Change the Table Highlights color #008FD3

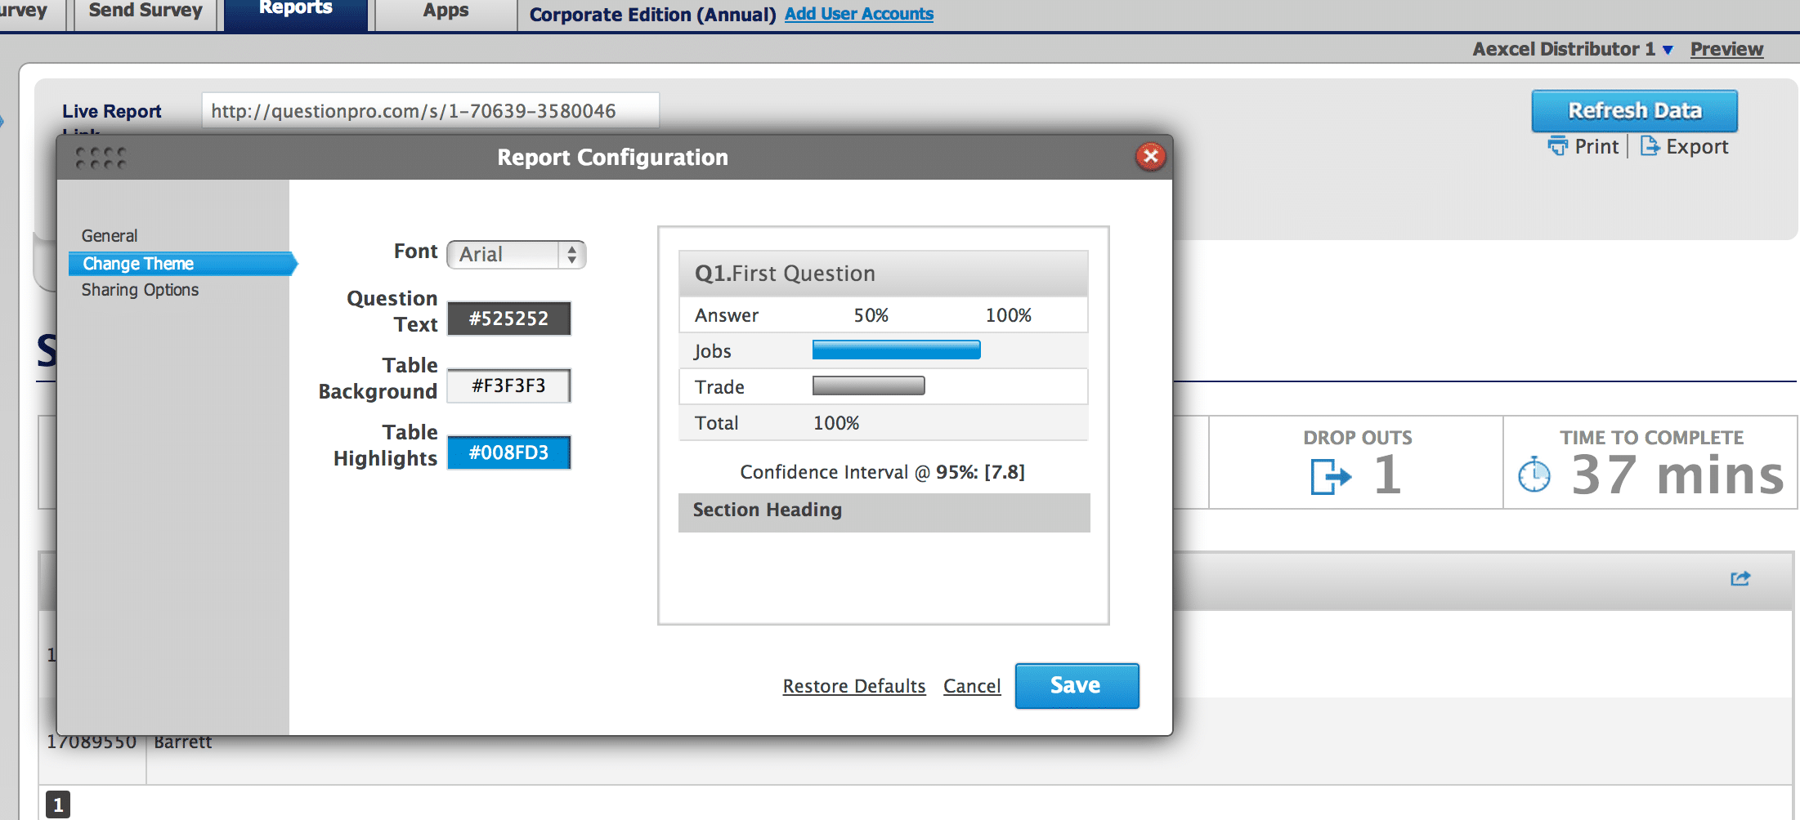[508, 452]
